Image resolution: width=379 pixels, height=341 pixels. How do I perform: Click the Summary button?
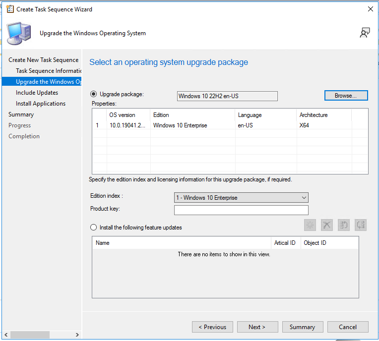[x=303, y=327]
